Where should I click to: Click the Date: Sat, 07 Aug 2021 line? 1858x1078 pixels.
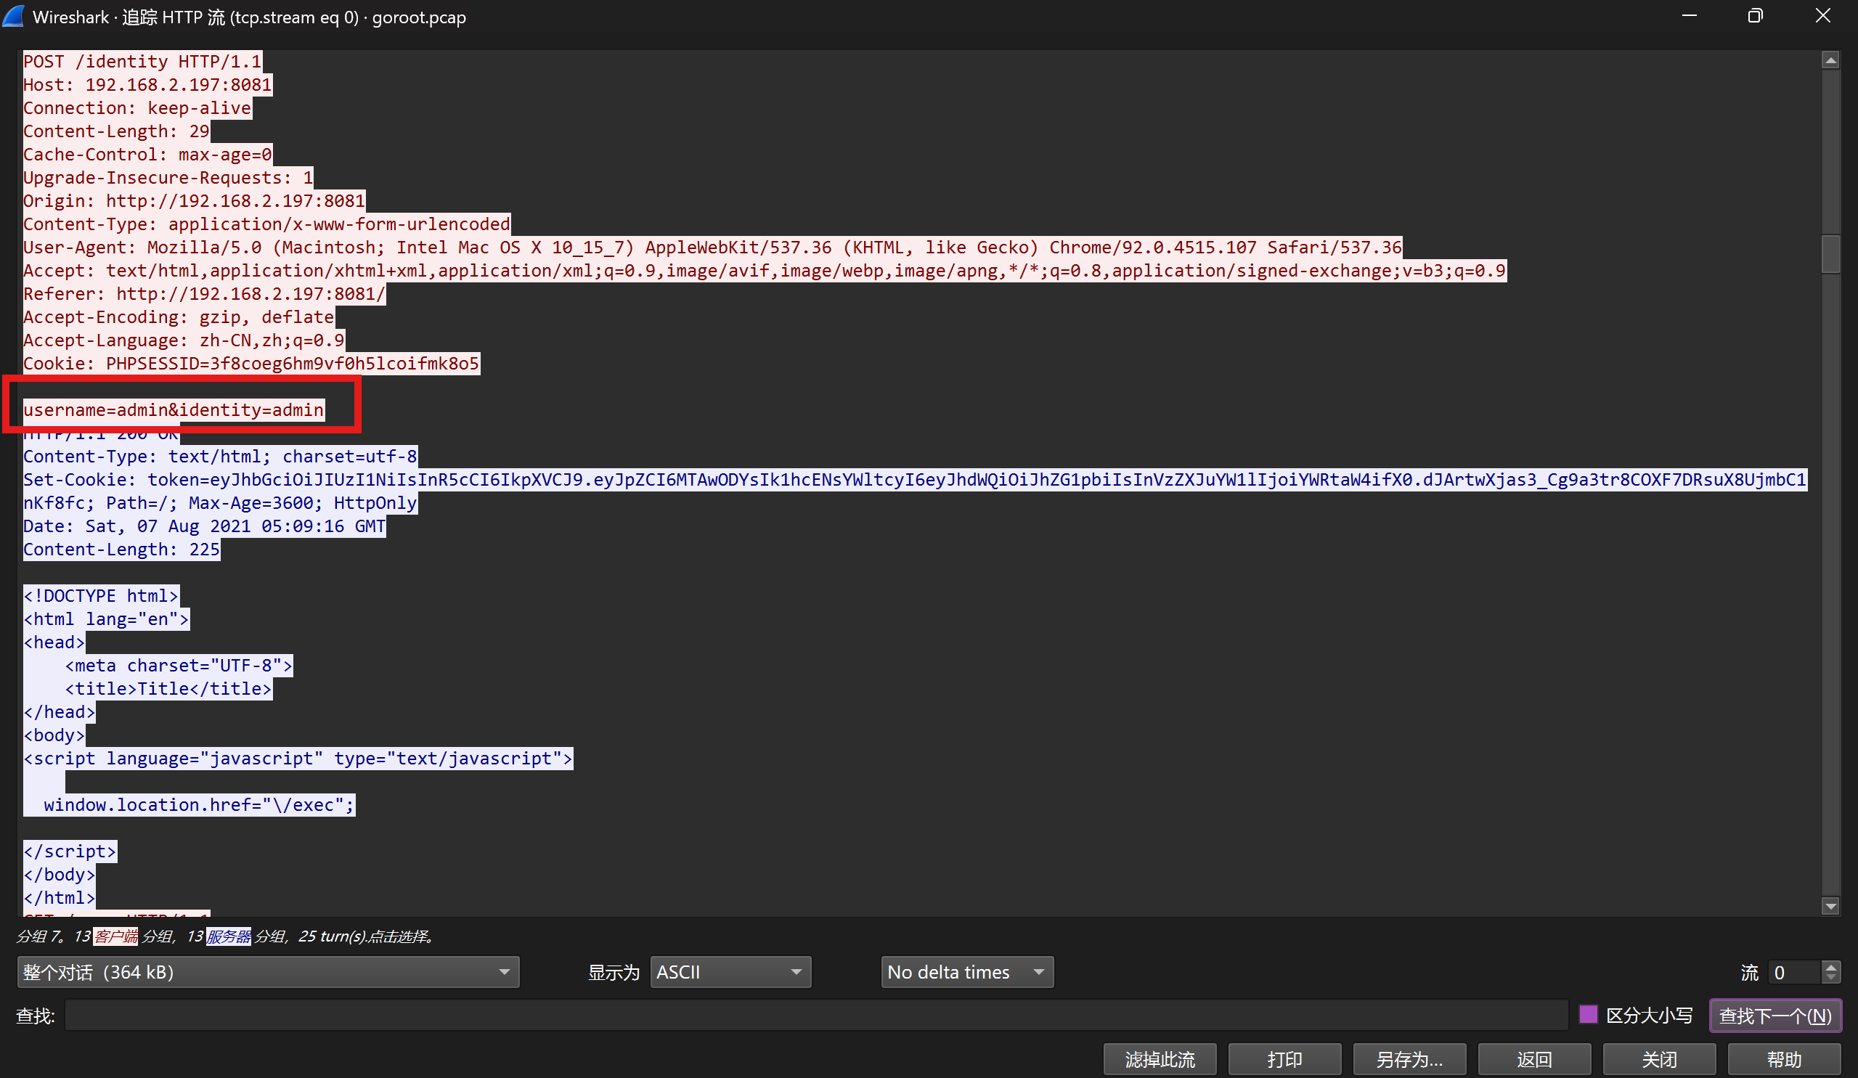pos(204,526)
